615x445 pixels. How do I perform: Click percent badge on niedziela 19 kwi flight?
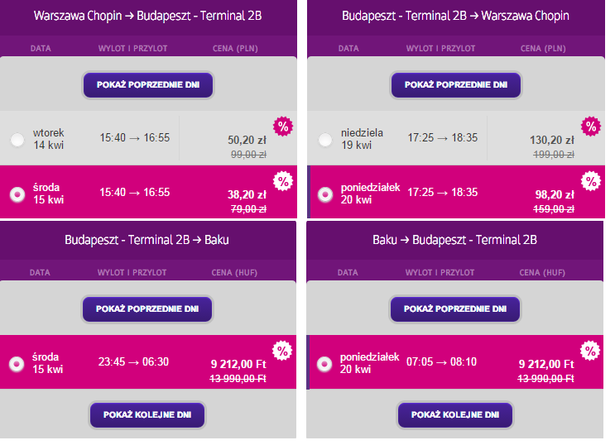click(591, 127)
